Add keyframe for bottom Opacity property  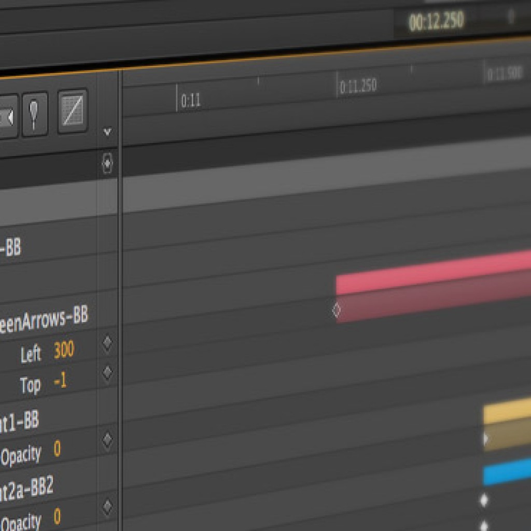[x=107, y=507]
